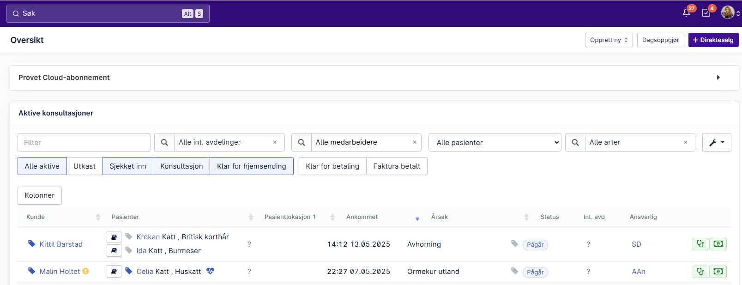This screenshot has width=742, height=285.
Task: Open consultation stethoscope icon for Malin Holtet
Action: point(700,272)
